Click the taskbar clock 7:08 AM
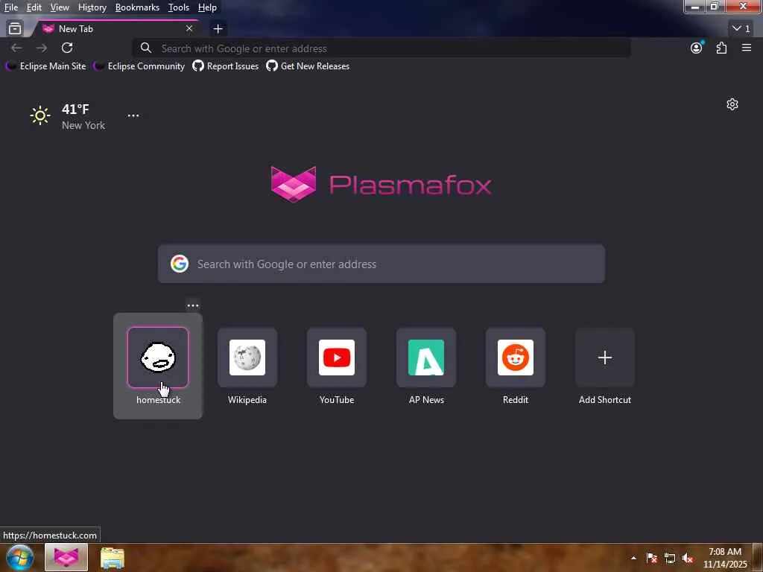 coord(724,558)
